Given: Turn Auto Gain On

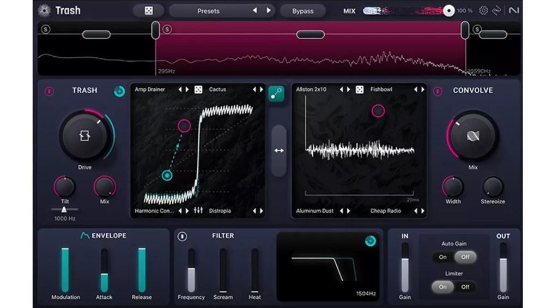Looking at the screenshot, I should click(x=442, y=257).
